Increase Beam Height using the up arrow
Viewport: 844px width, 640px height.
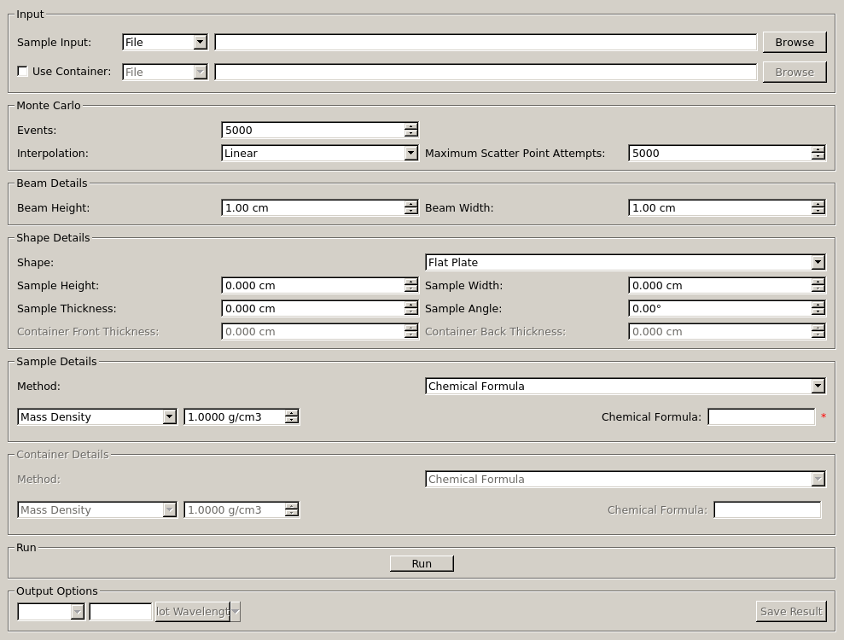tap(411, 204)
